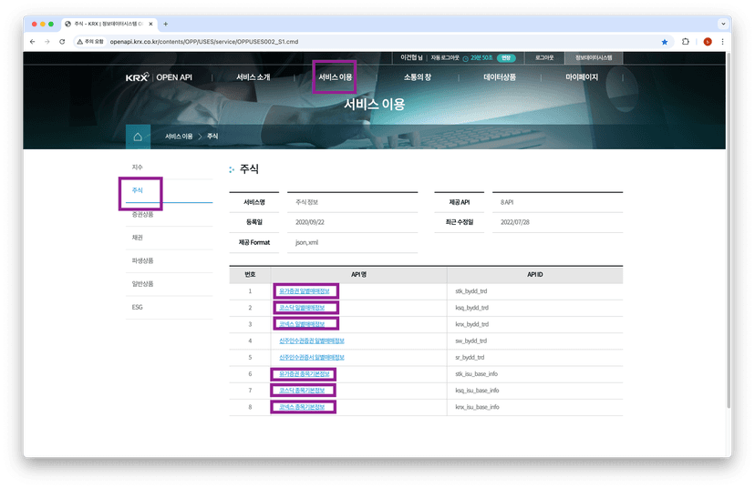Click the home icon in breadcrumb
This screenshot has width=755, height=488.
tap(138, 137)
